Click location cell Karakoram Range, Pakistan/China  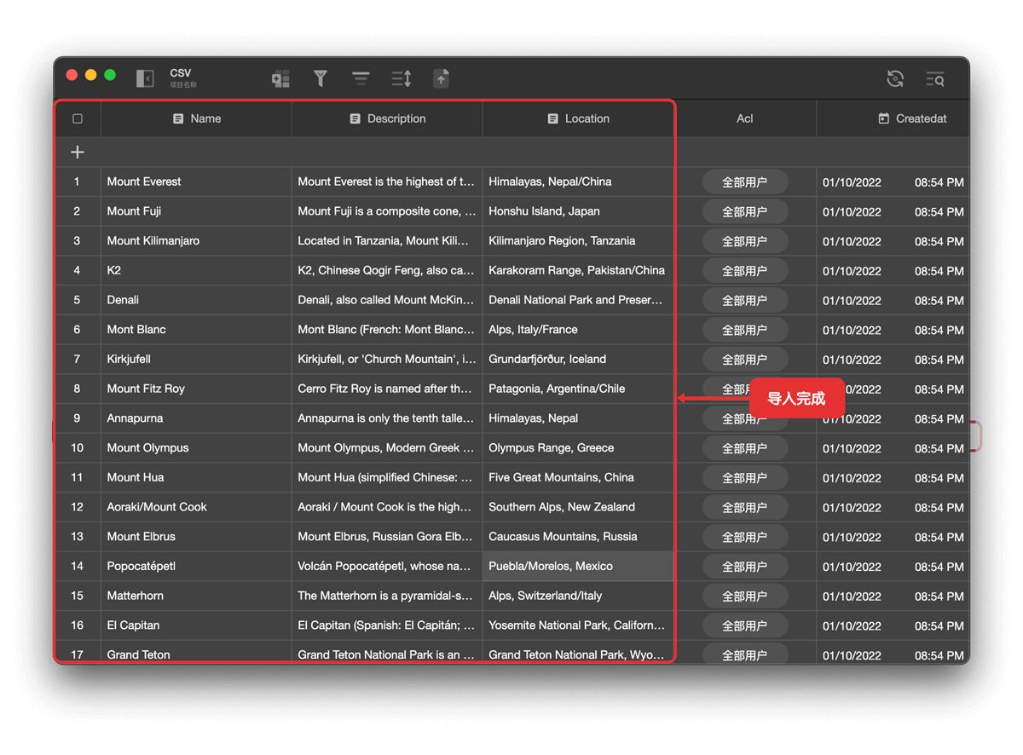pyautogui.click(x=578, y=270)
